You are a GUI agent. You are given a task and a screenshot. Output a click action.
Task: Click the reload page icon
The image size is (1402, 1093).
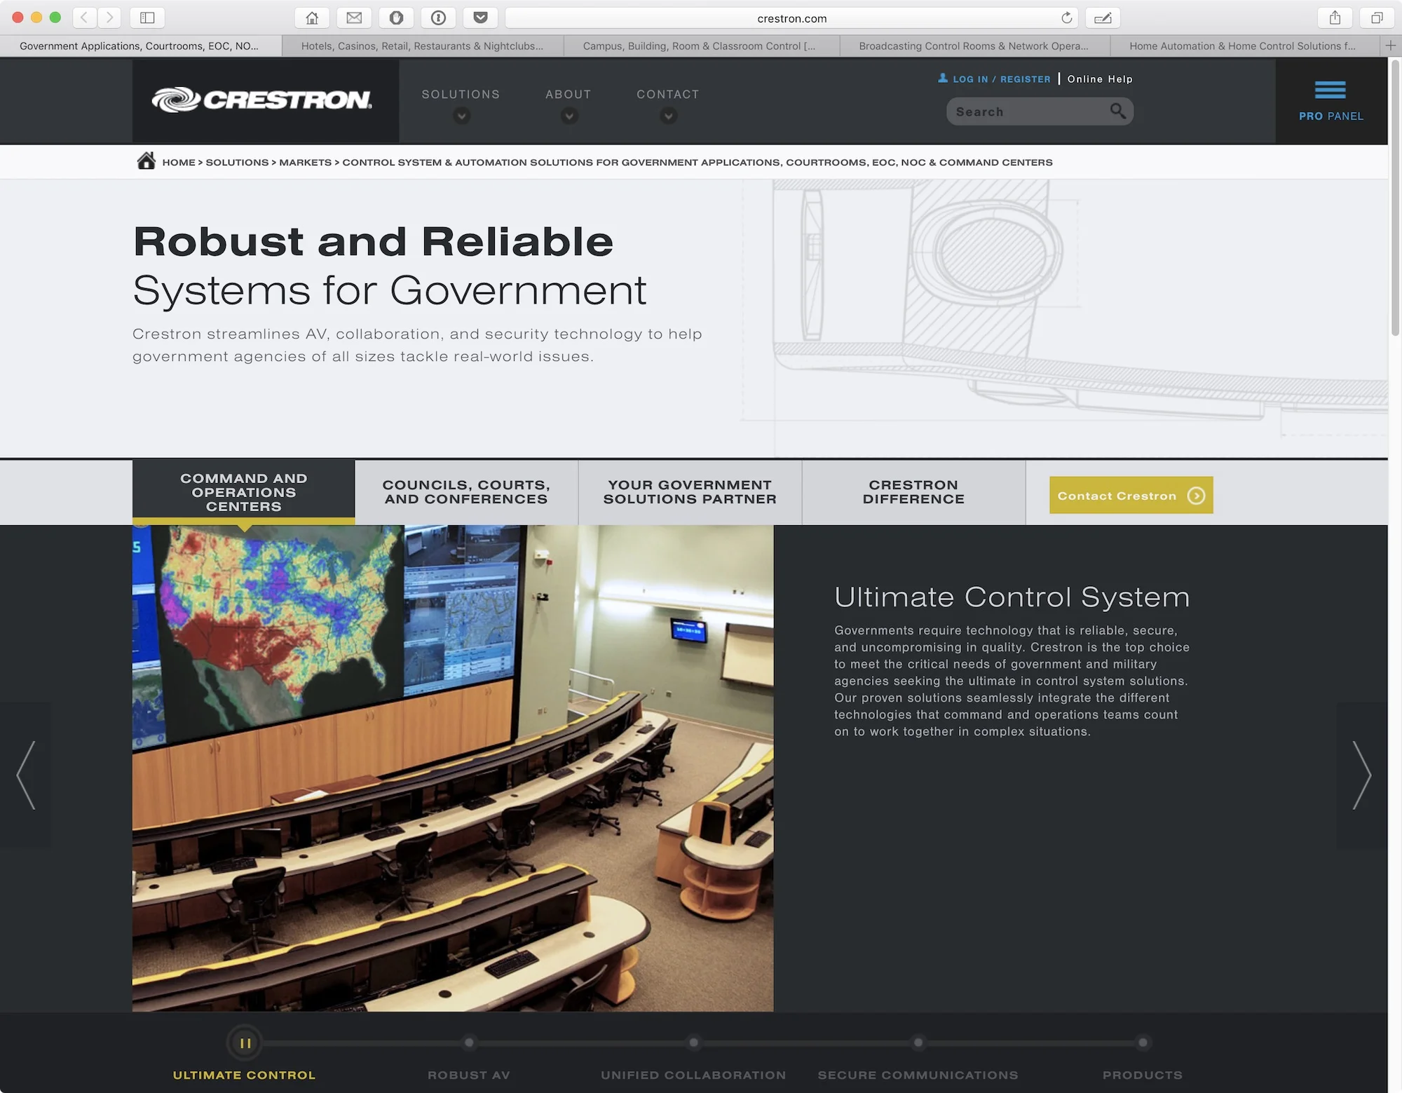(1067, 18)
